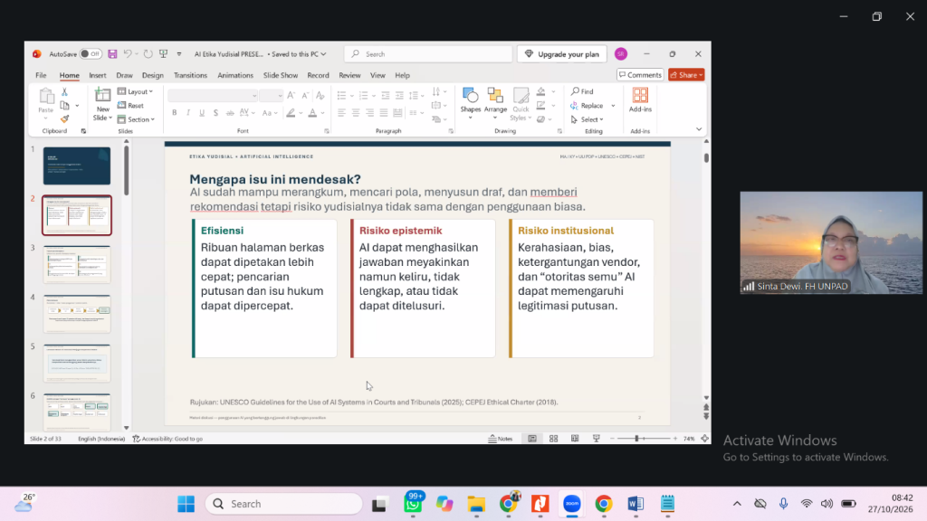Expand the Section dropdown
This screenshot has width=927, height=521.
tap(136, 119)
